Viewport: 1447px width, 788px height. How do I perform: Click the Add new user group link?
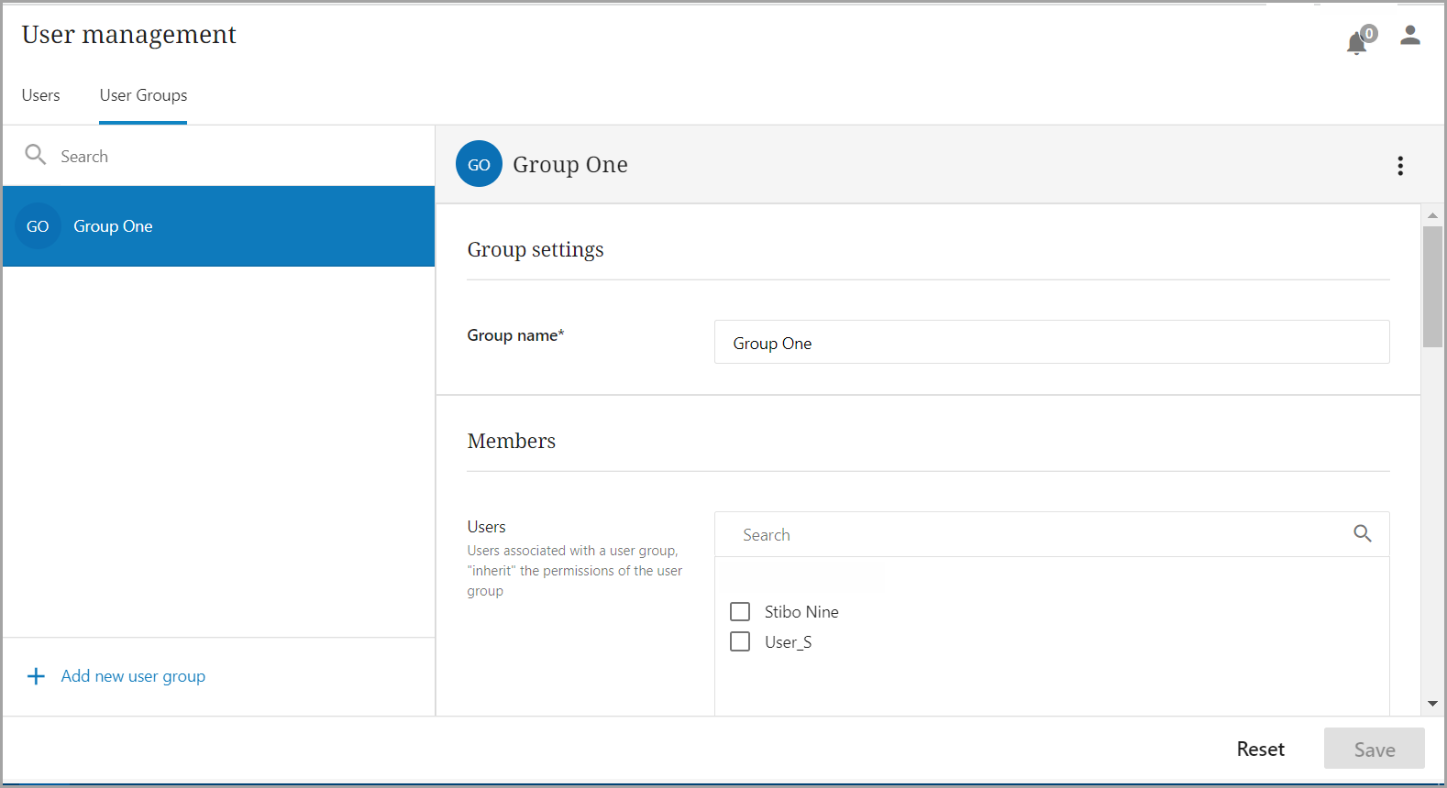(x=133, y=676)
